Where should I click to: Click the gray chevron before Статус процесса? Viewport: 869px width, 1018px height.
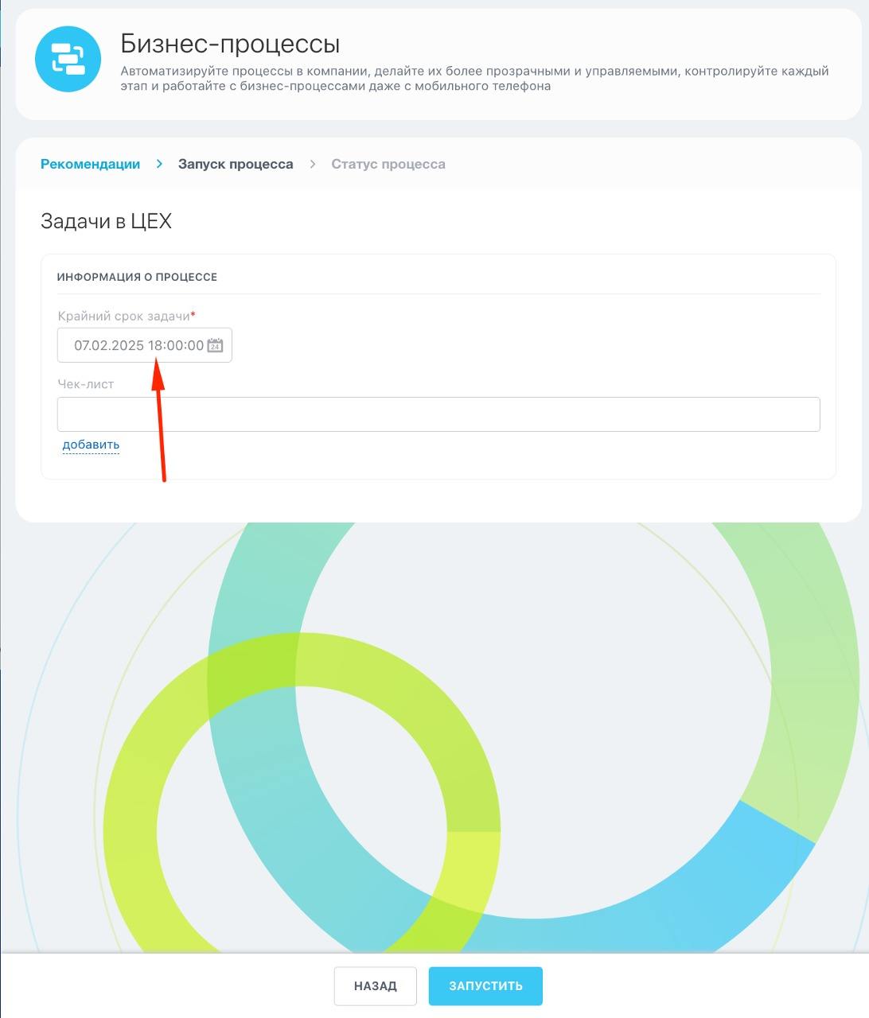[313, 164]
